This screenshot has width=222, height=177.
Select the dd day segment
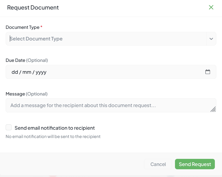coord(15,72)
